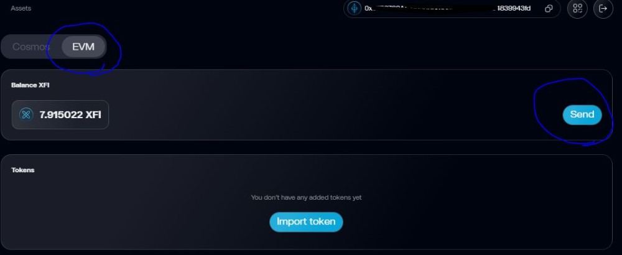Click the Tokens section heading
Screen dimensions: 622x255
click(22, 170)
